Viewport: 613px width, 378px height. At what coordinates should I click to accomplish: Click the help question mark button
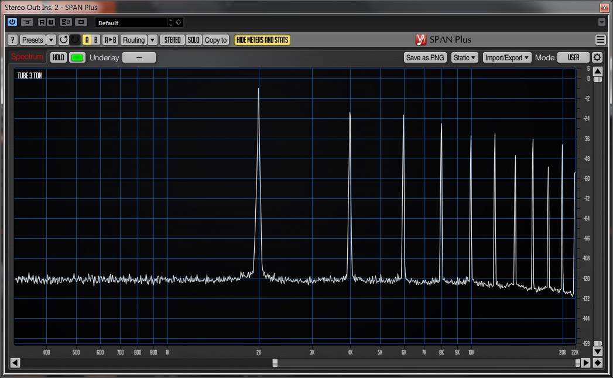point(12,40)
